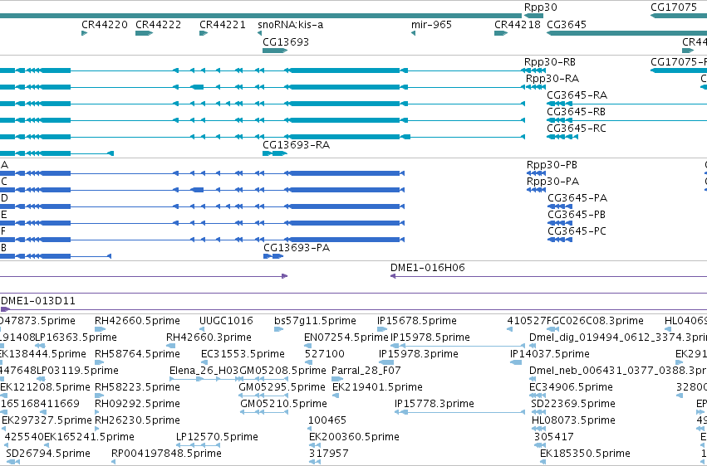The height and width of the screenshot is (466, 707).
Task: Click the CG13693-PA protein label
Action: 297,248
